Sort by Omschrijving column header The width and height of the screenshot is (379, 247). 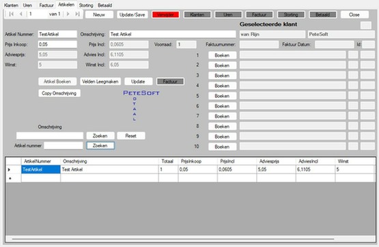tap(109, 161)
